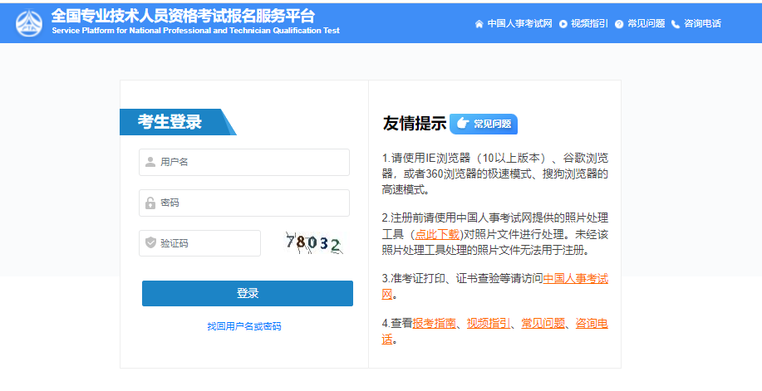Open 常见问题 in the top navigation
This screenshot has width=762, height=391.
coord(646,24)
